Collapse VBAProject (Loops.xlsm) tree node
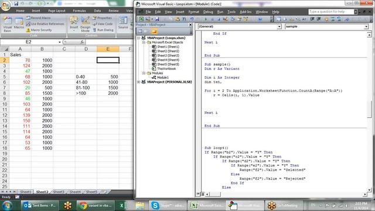375x211 pixels. click(x=138, y=38)
